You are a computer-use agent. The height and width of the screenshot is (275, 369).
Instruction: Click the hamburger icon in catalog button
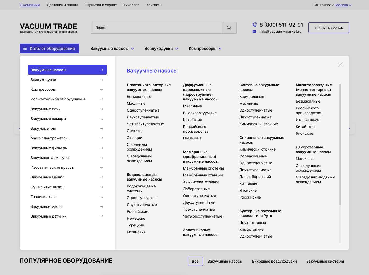[x=25, y=49]
